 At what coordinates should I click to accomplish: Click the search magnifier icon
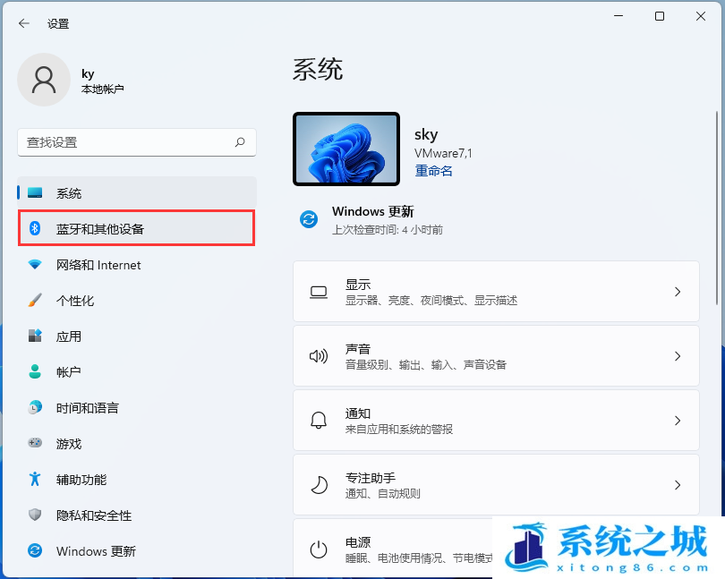(240, 142)
